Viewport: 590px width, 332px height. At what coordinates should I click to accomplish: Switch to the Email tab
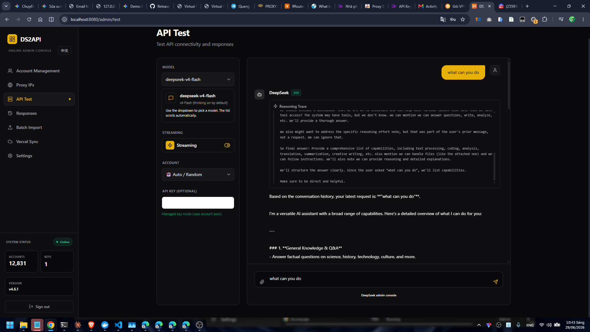[79, 6]
